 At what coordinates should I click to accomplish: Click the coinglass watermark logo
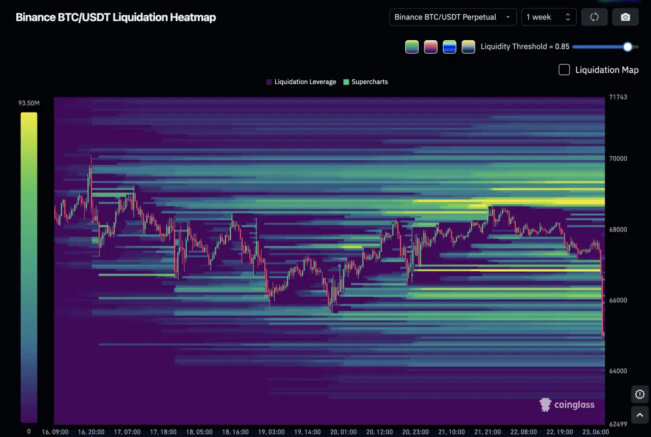click(x=567, y=404)
